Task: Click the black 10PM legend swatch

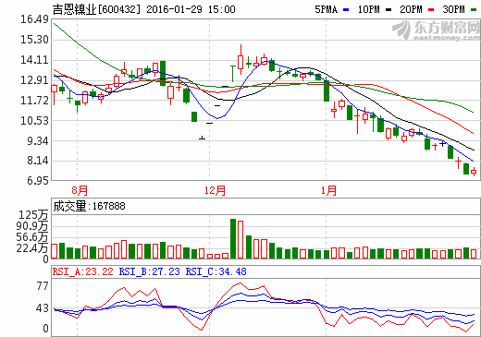Action: click(x=388, y=10)
